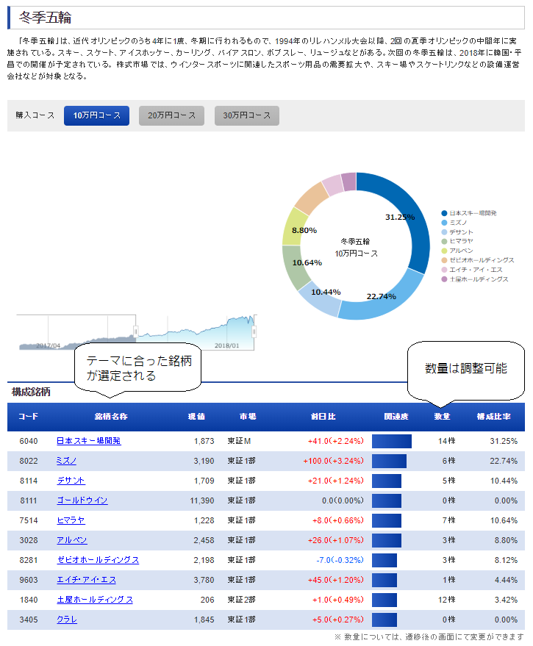This screenshot has height=646, width=533.
Task: Click the 31.25% dark blue donut segment
Action: click(414, 215)
